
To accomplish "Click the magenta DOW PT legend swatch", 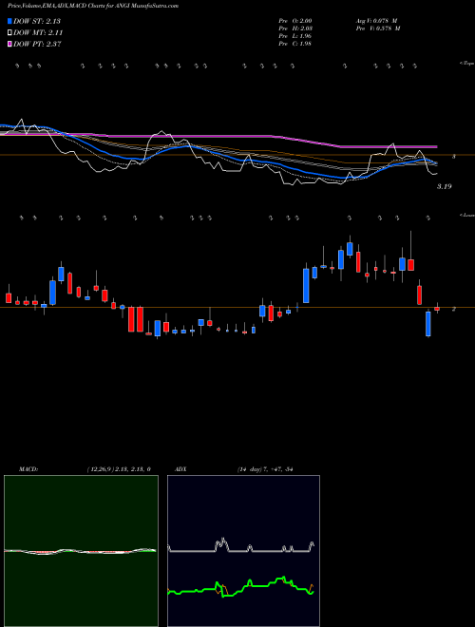I will tap(10, 44).
